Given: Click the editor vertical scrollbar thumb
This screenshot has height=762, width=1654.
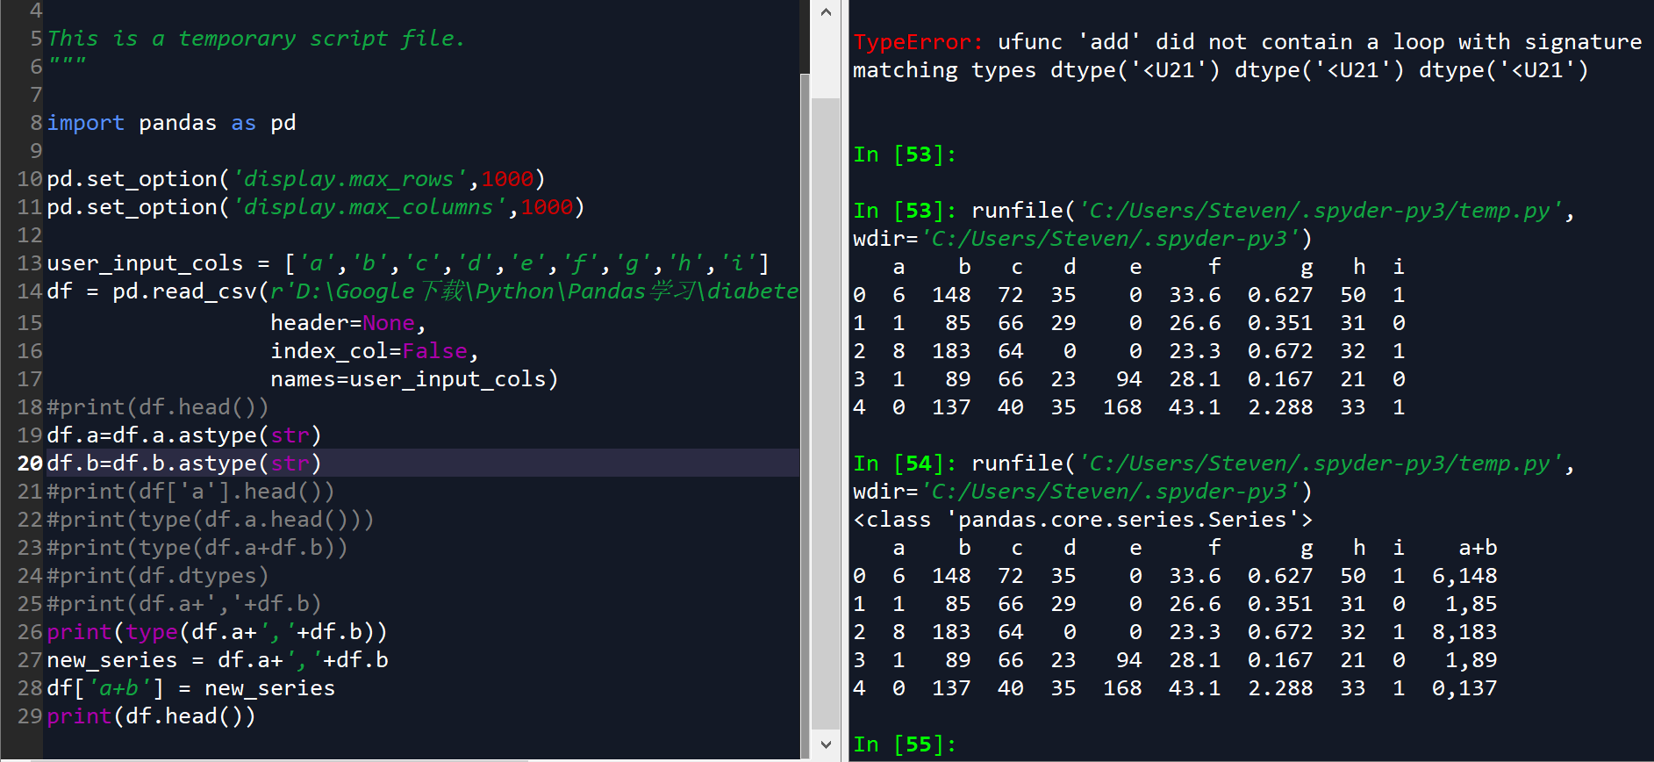Looking at the screenshot, I should (825, 413).
